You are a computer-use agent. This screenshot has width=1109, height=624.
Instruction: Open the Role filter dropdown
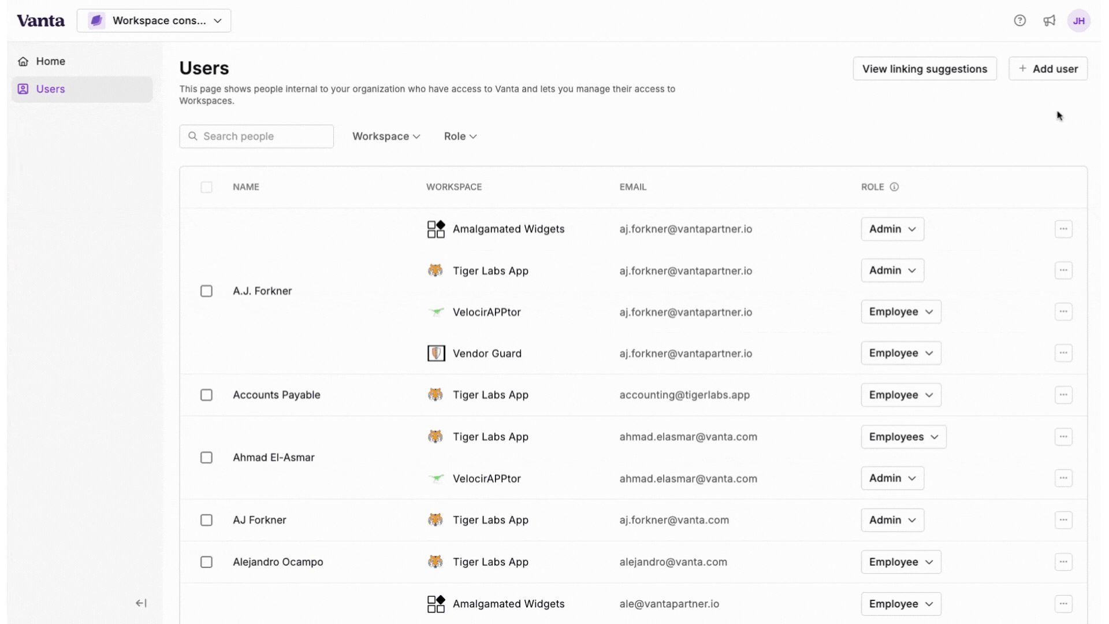(460, 136)
